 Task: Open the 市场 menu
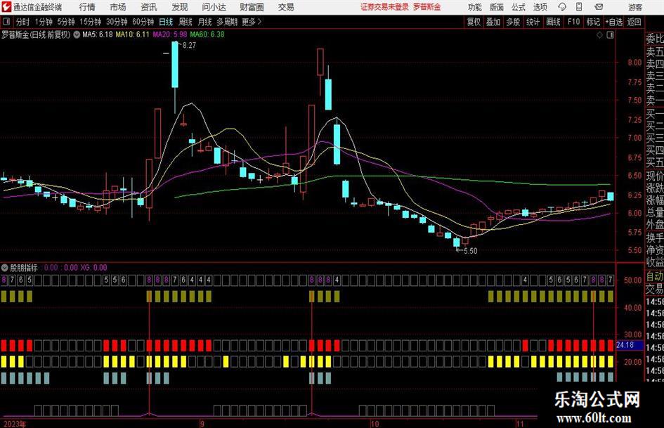click(x=118, y=7)
